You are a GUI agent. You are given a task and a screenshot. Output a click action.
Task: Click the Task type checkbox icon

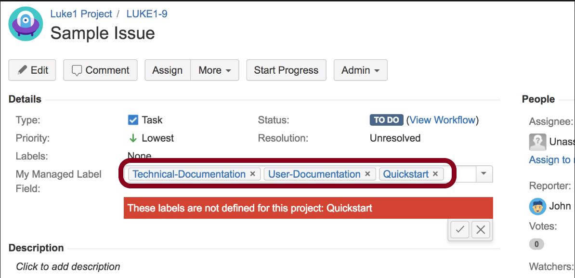pyautogui.click(x=133, y=120)
